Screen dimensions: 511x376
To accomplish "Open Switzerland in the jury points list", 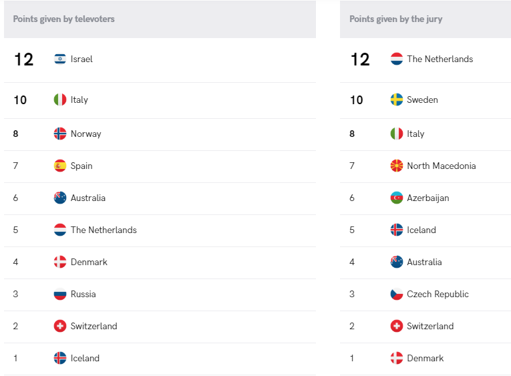I will click(430, 326).
